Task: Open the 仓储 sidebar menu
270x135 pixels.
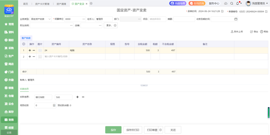Action: coord(9,96)
